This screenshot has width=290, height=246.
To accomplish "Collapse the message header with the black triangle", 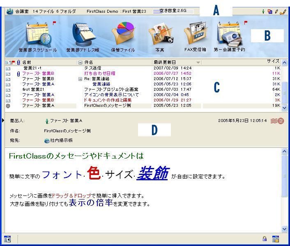I will coord(3,120).
